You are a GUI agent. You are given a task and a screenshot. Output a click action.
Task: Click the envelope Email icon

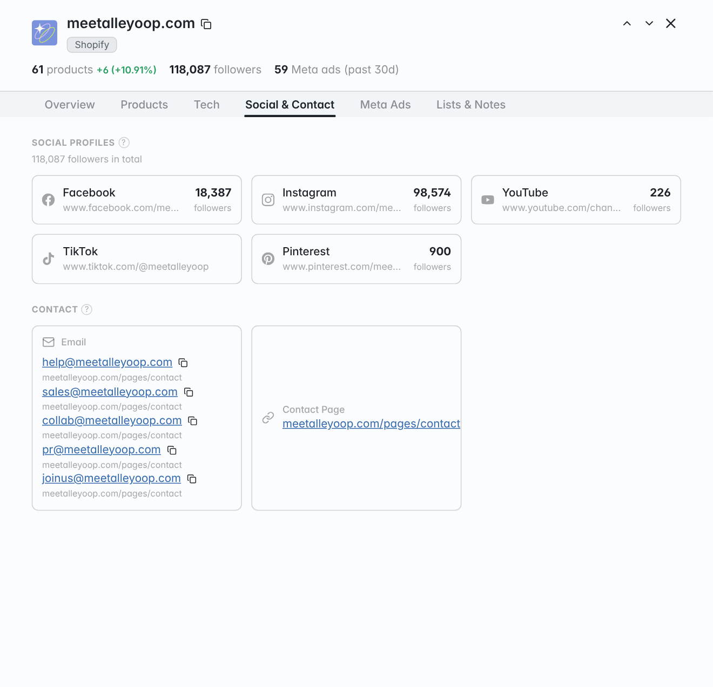coord(49,342)
